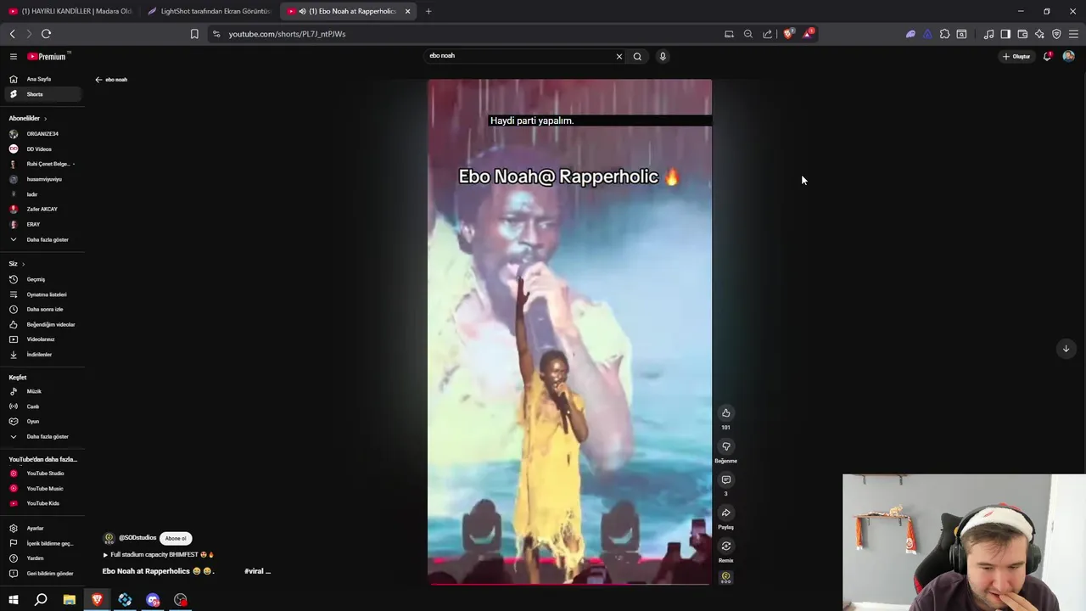The width and height of the screenshot is (1086, 611).
Task: Start voice search with microphone
Action: 663,56
